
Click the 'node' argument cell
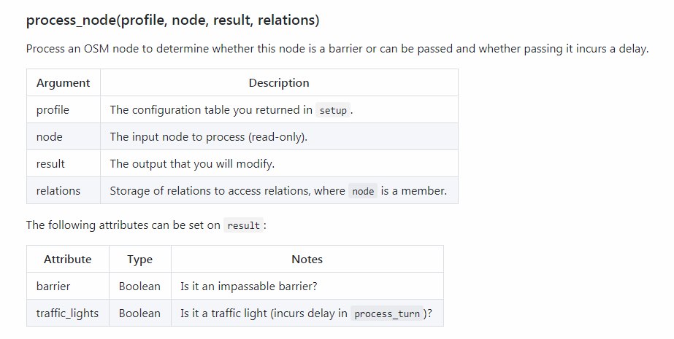coord(64,137)
